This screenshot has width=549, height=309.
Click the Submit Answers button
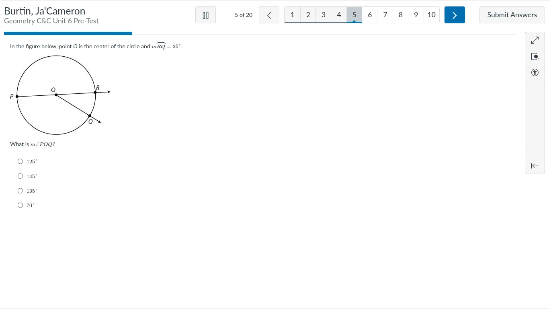[512, 15]
